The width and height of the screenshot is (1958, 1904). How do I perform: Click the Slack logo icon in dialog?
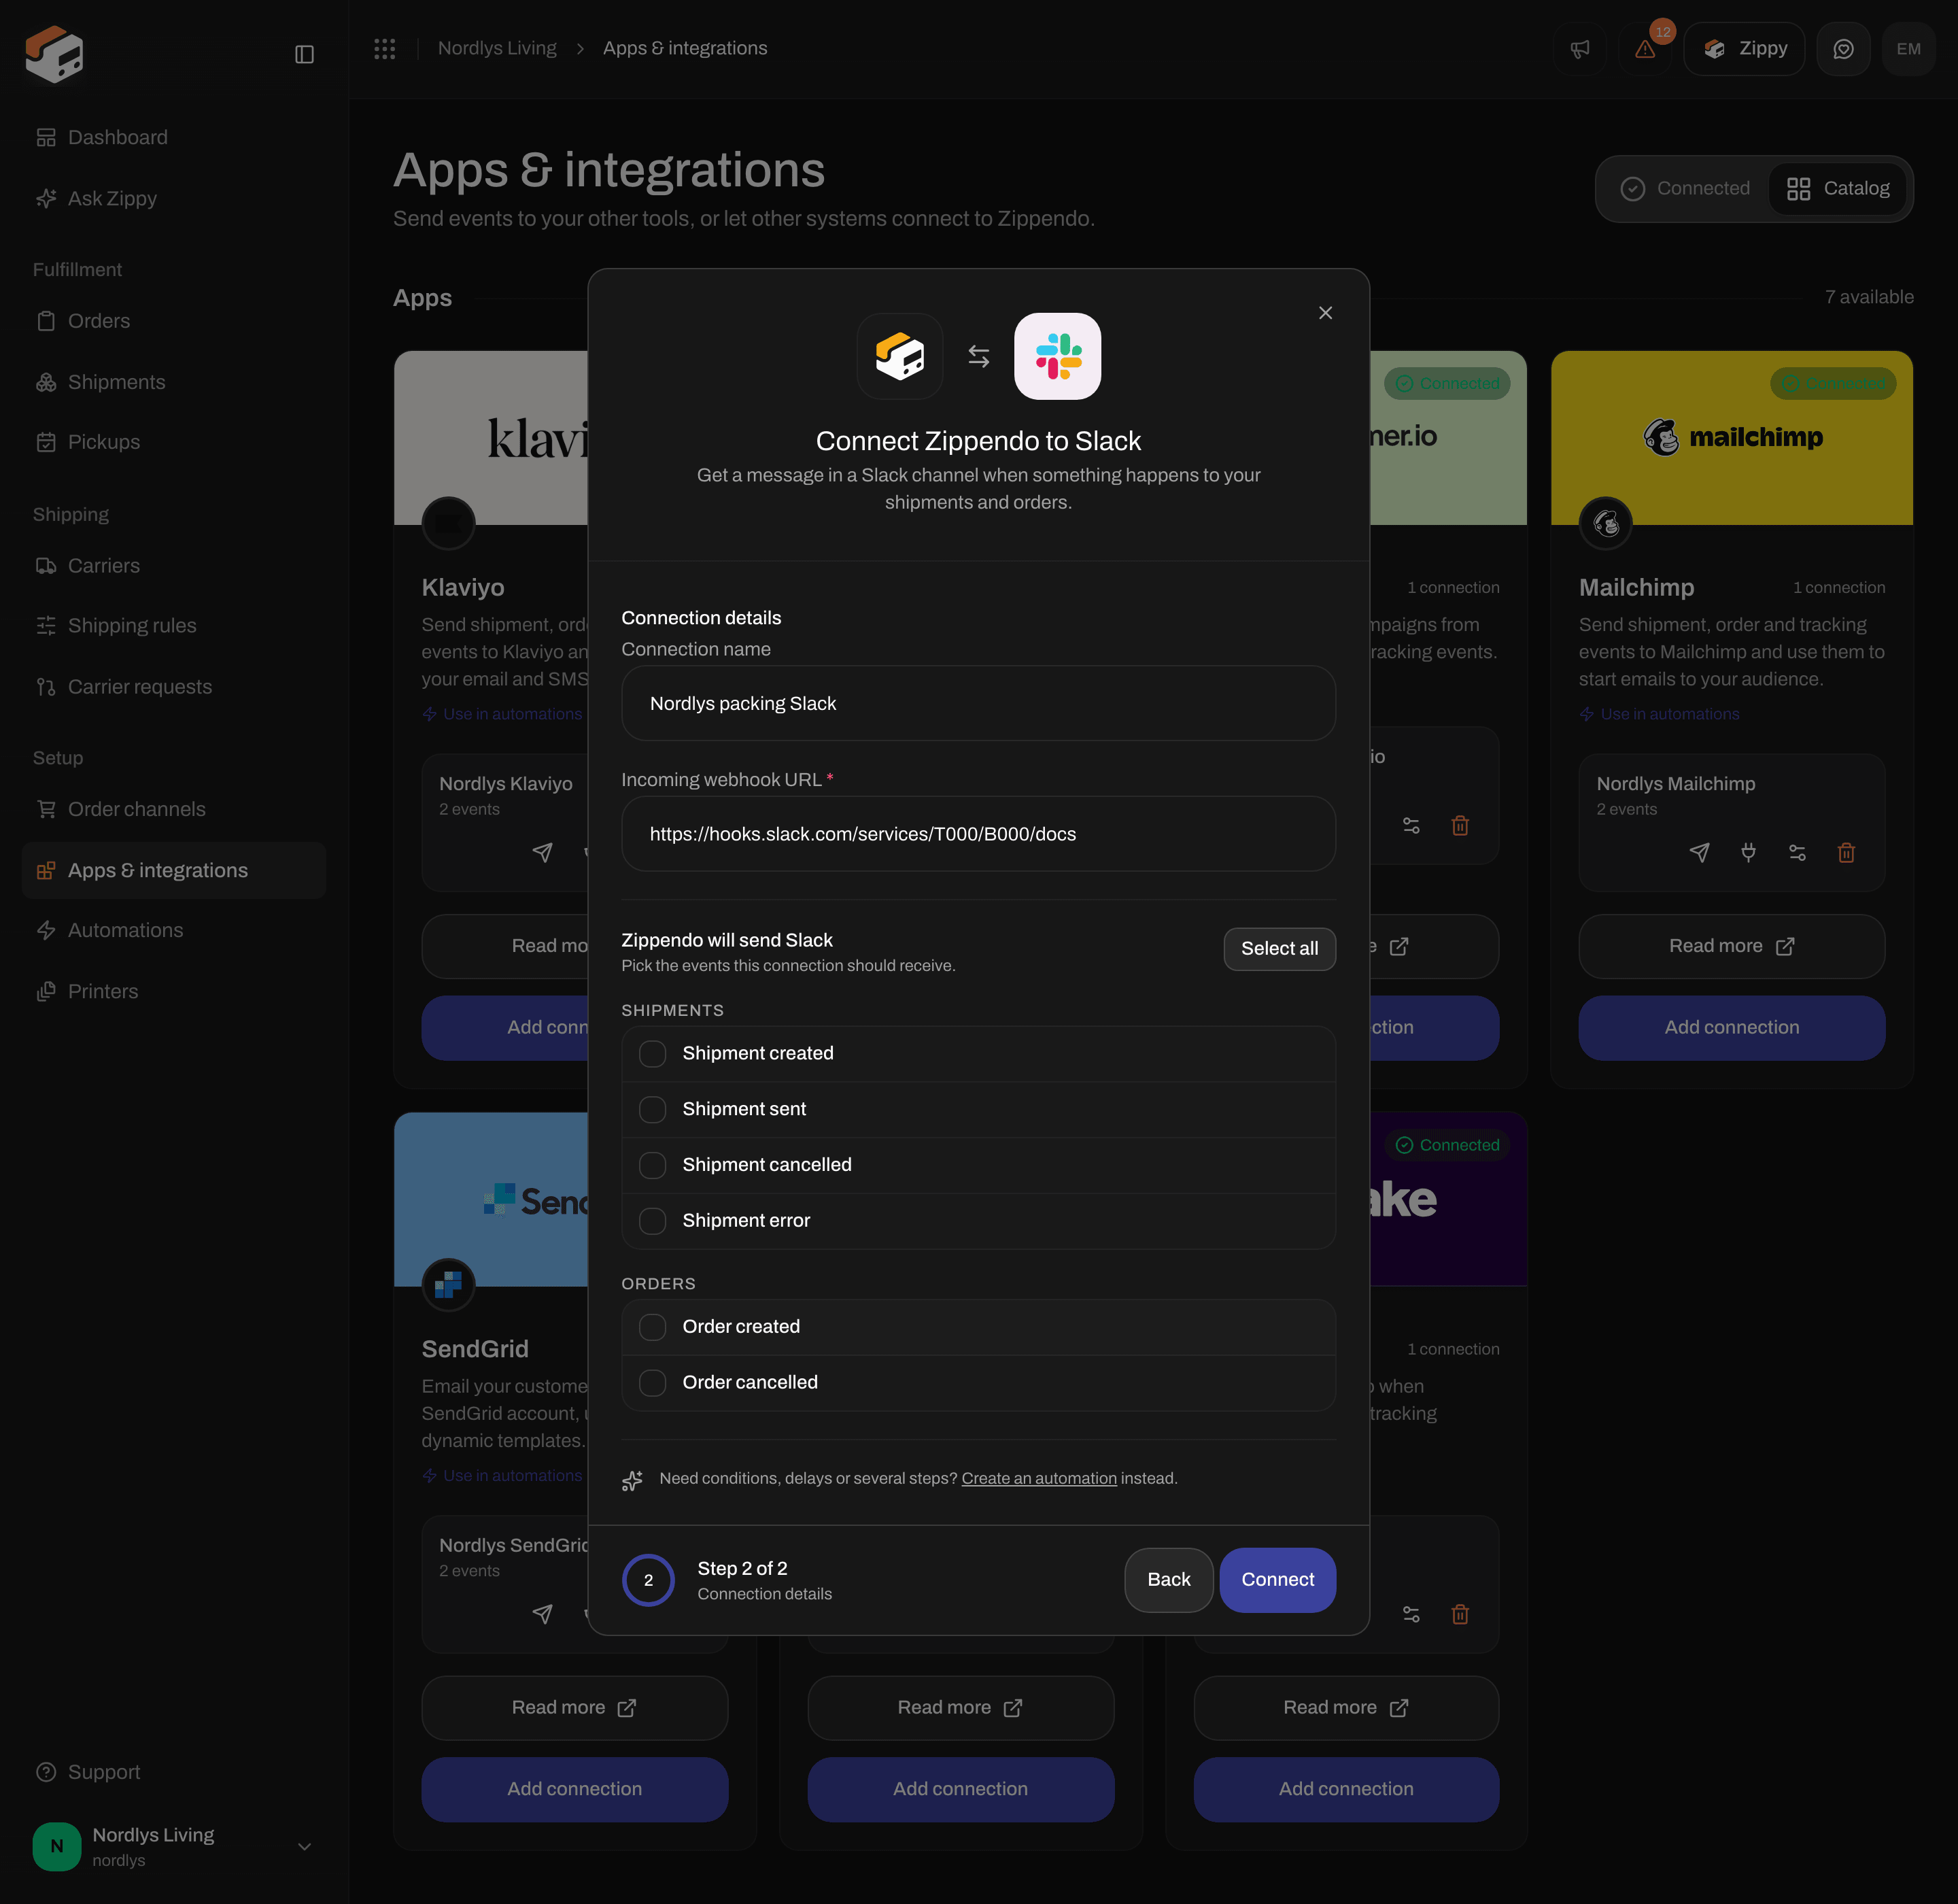pos(1057,356)
